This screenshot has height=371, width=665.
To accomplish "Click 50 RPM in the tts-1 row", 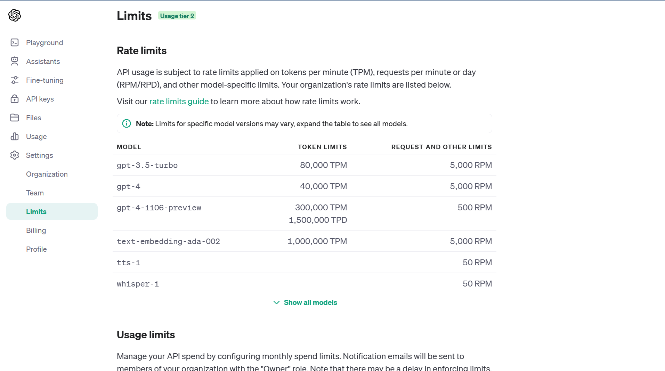I will [x=477, y=263].
